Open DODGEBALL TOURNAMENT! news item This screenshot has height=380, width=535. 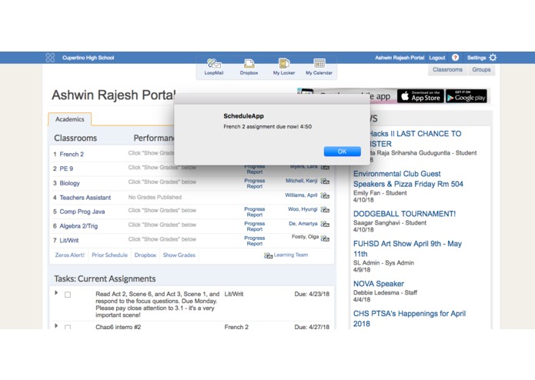click(404, 214)
